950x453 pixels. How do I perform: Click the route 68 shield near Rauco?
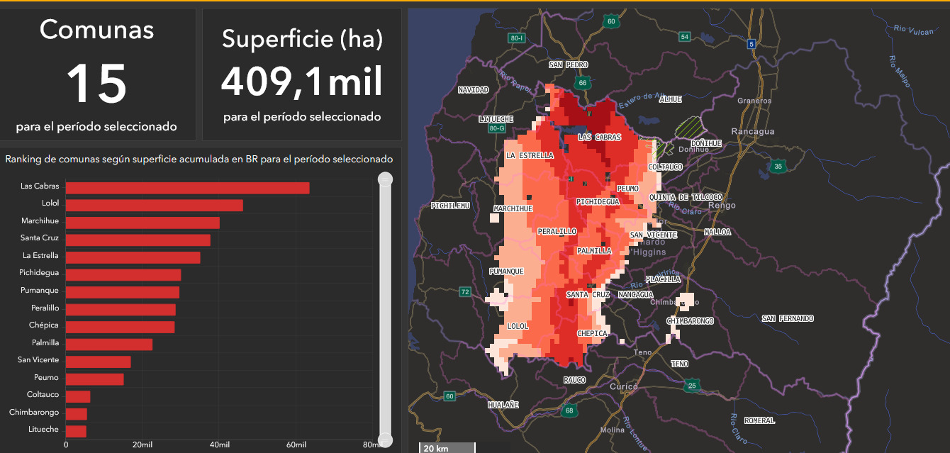(x=569, y=410)
